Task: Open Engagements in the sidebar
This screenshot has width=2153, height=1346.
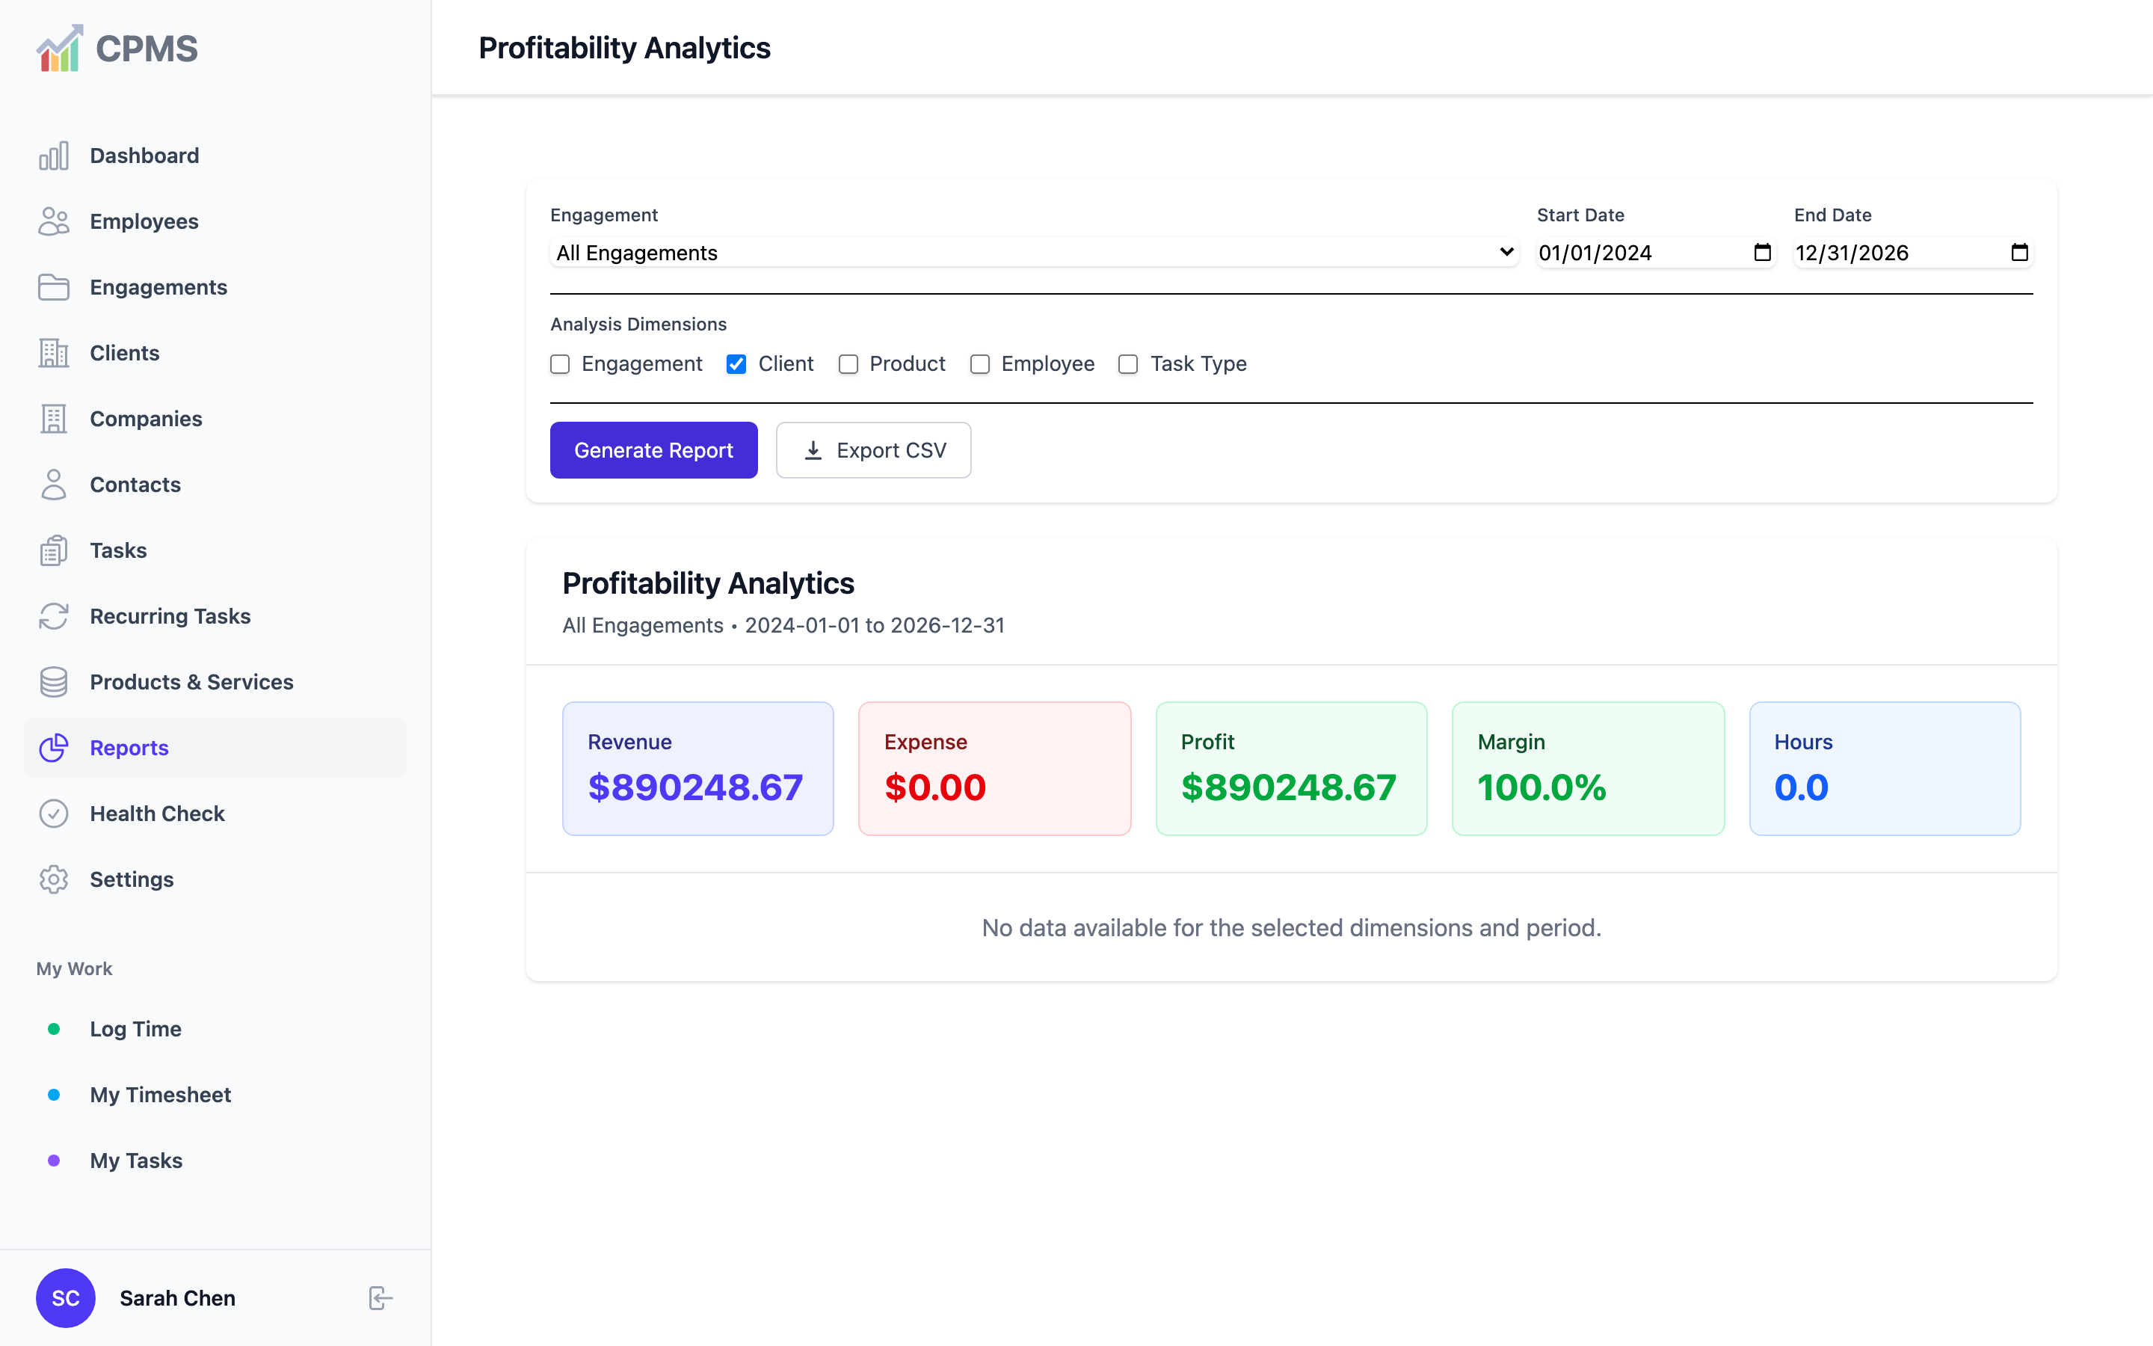Action: [215, 288]
